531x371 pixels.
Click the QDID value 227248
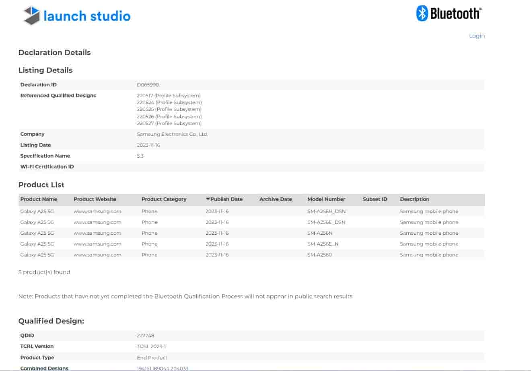pyautogui.click(x=146, y=336)
